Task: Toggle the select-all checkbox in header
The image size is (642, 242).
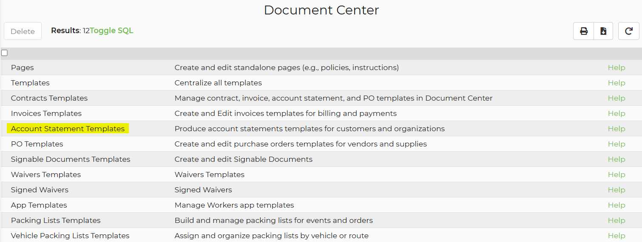Action: tap(5, 53)
